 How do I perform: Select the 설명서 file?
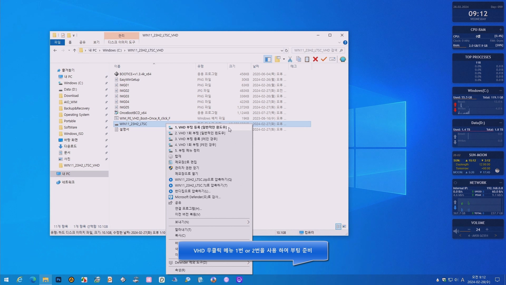(124, 130)
